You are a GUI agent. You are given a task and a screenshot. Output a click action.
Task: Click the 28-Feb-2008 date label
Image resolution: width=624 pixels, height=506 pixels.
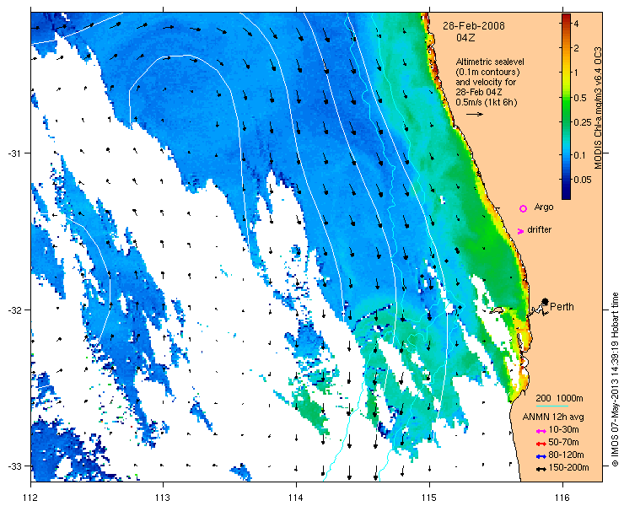(x=474, y=26)
